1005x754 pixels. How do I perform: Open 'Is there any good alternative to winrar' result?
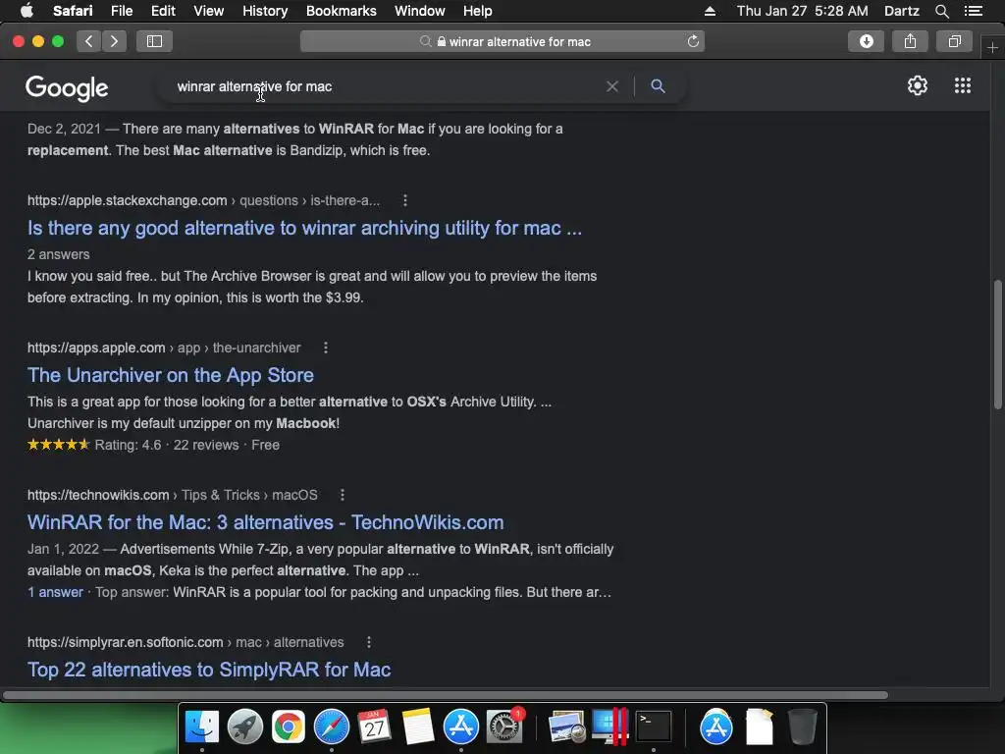pos(304,228)
